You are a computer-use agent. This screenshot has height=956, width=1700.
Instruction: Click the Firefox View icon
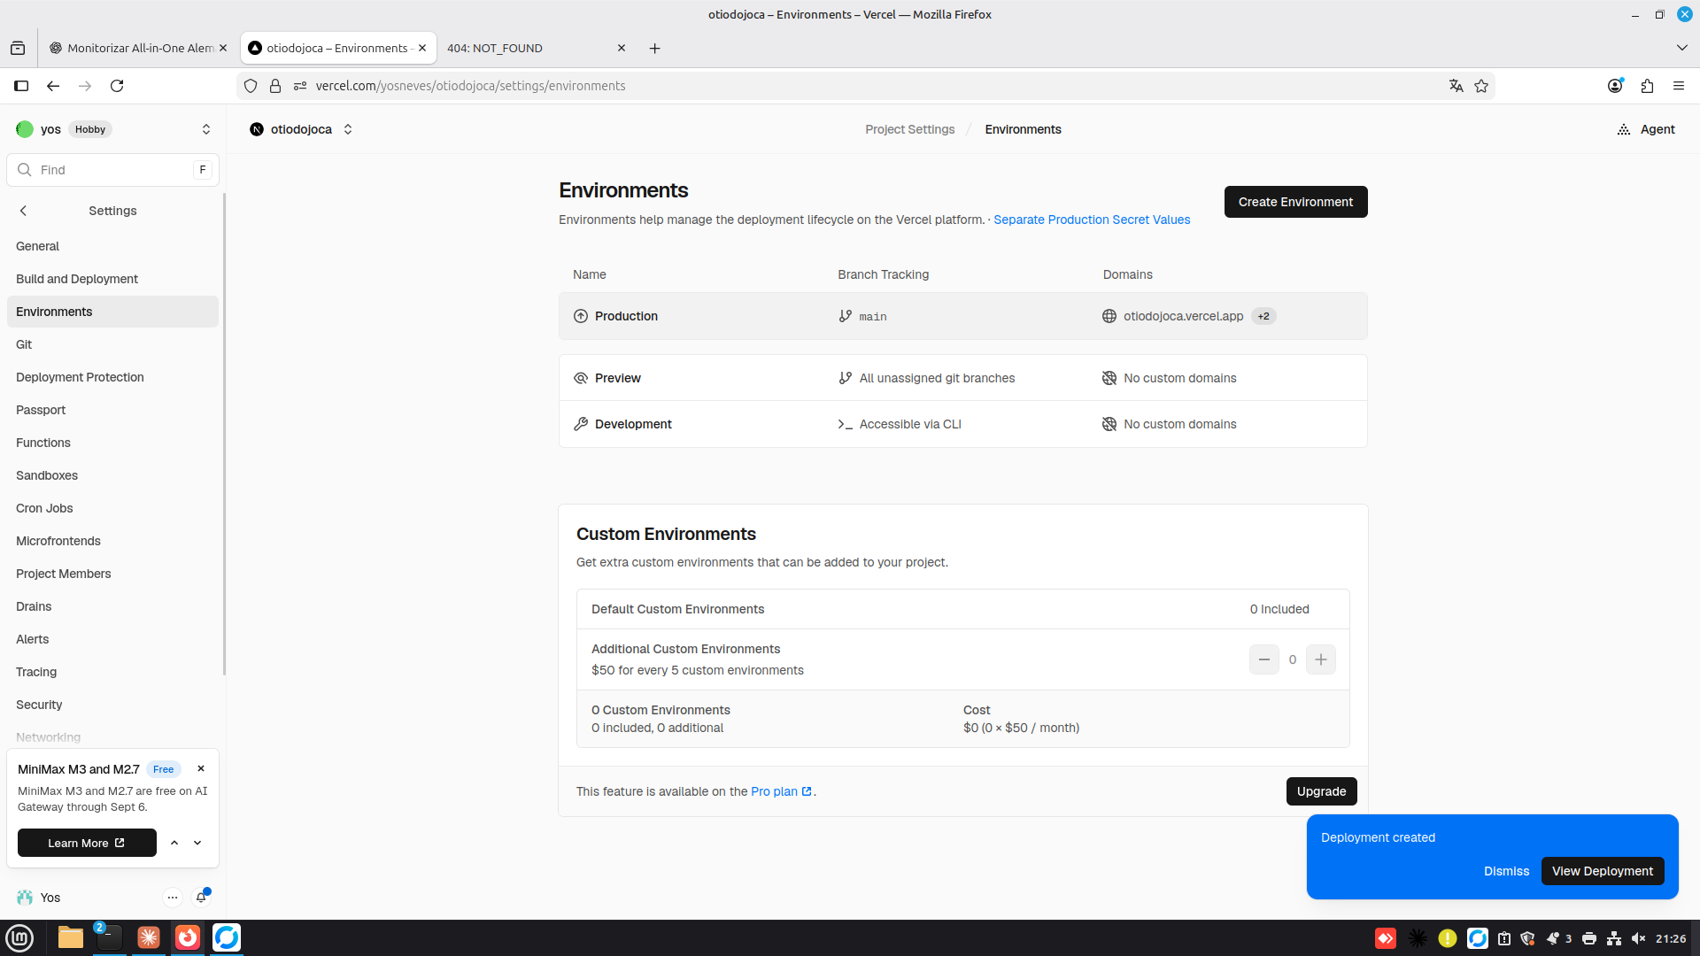click(x=18, y=48)
